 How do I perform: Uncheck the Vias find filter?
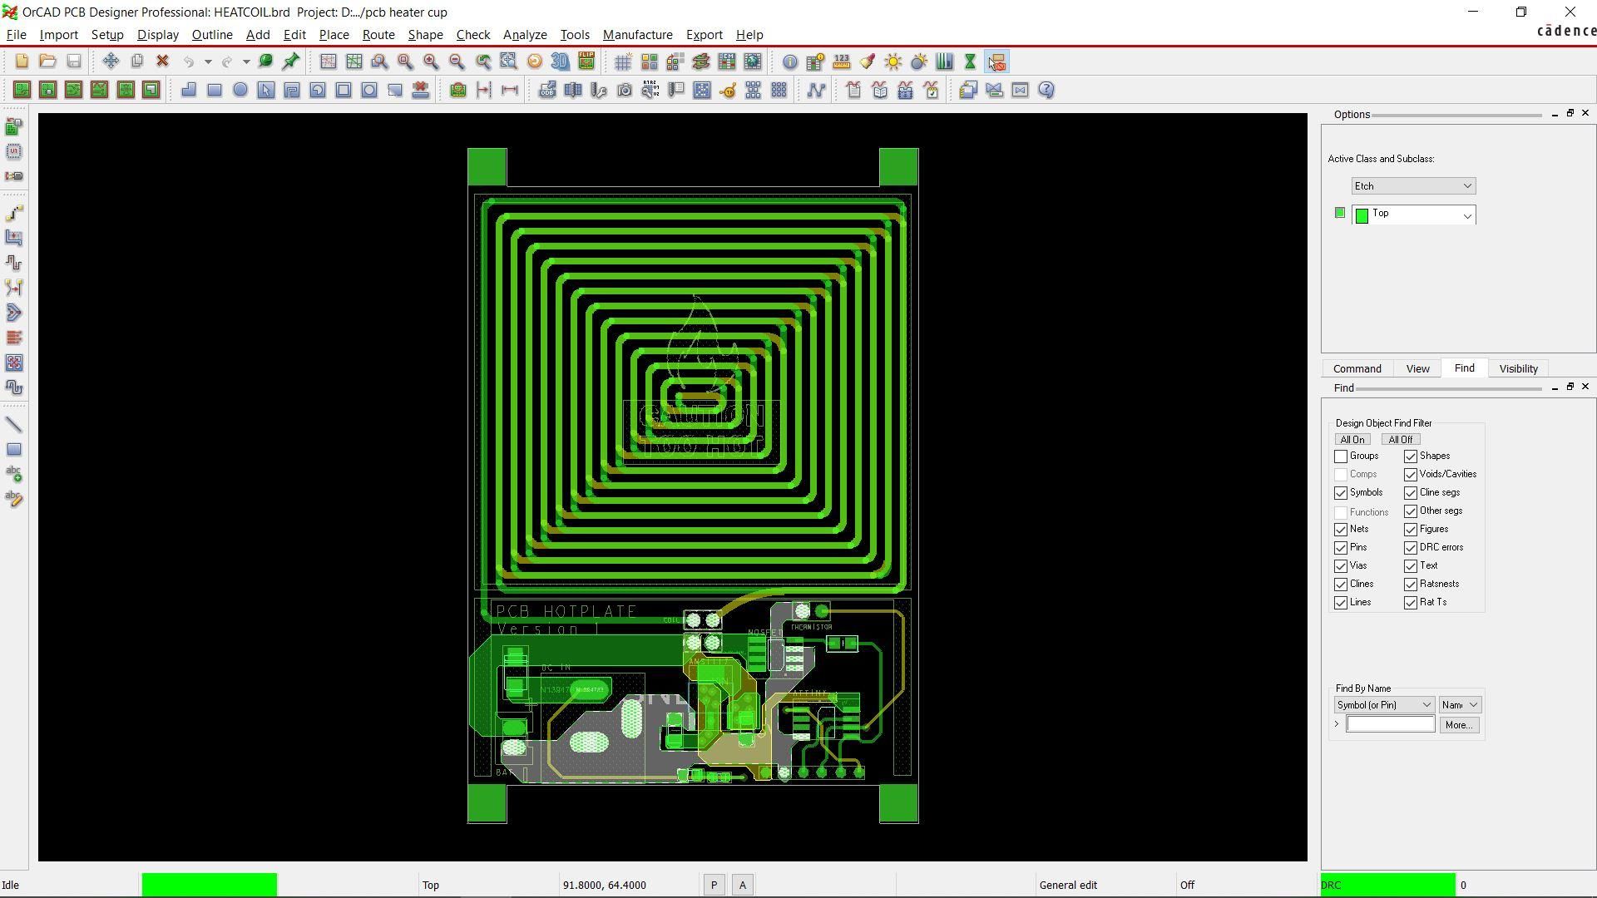(x=1340, y=565)
